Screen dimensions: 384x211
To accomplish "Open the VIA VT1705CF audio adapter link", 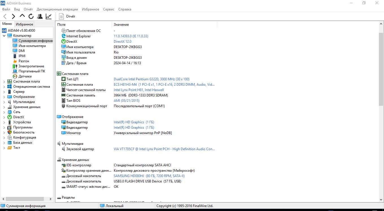I will (x=164, y=149).
